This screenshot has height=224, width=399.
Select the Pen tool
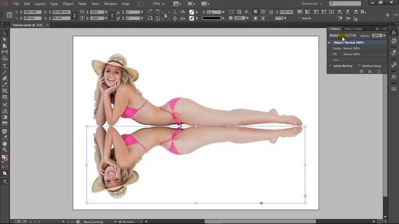click(4, 78)
